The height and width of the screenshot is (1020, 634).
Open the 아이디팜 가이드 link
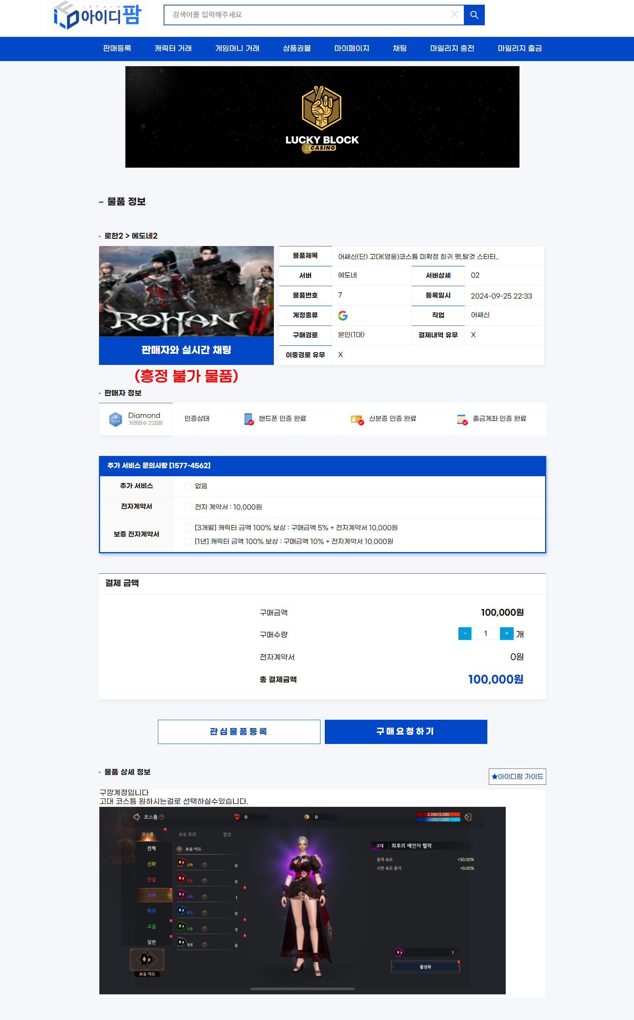(x=517, y=776)
